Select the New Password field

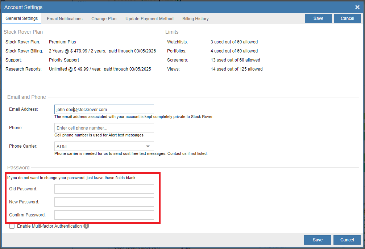[104, 202]
